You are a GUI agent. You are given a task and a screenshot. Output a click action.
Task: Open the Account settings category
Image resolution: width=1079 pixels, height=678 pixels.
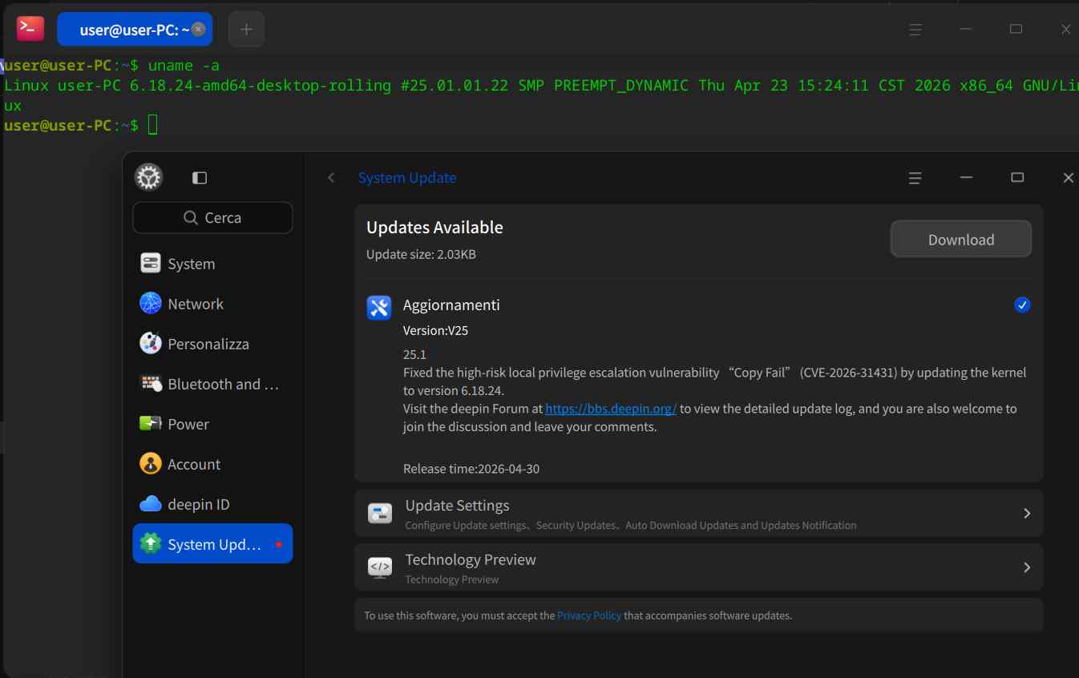(x=212, y=464)
